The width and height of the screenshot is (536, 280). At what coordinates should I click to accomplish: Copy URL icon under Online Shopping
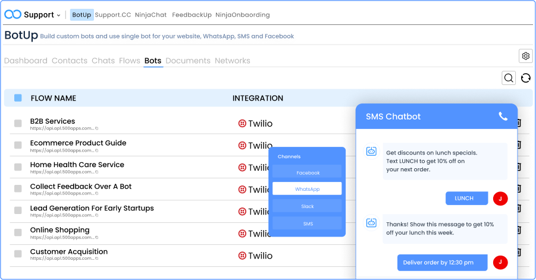[97, 237]
